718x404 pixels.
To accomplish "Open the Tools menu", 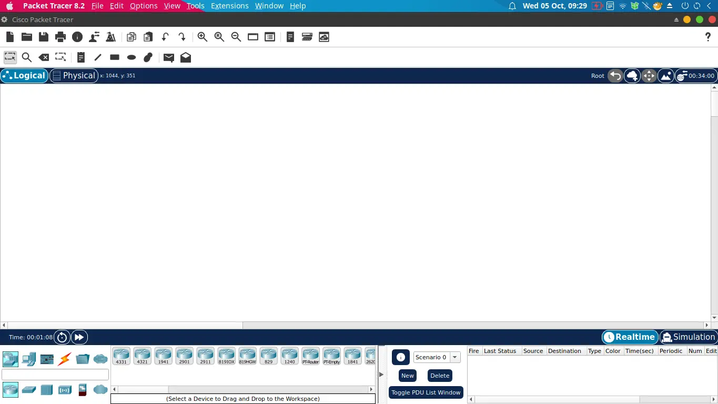I will 196,6.
